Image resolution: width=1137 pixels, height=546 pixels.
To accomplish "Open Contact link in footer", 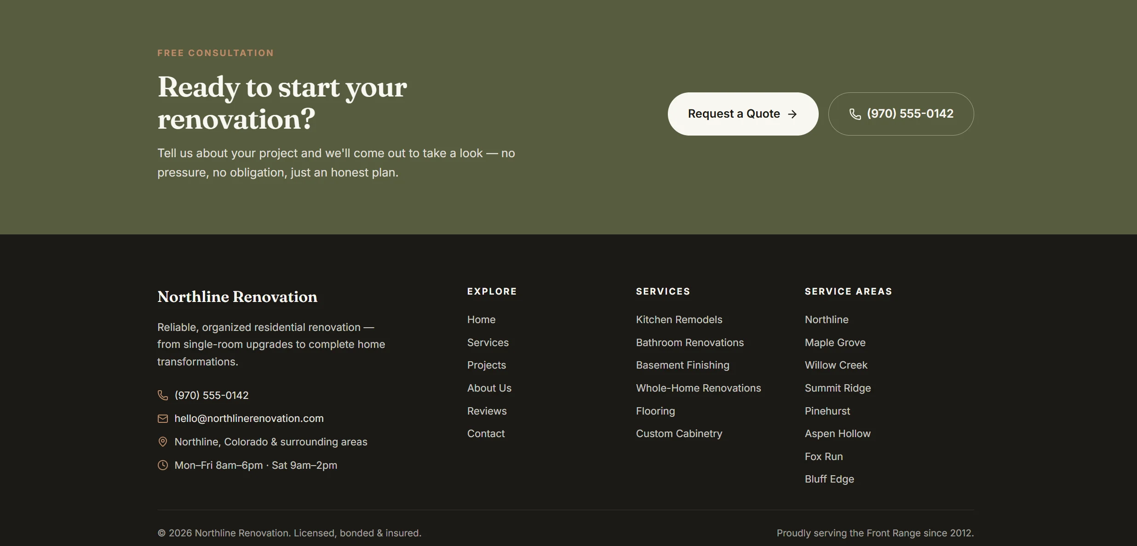I will (486, 433).
